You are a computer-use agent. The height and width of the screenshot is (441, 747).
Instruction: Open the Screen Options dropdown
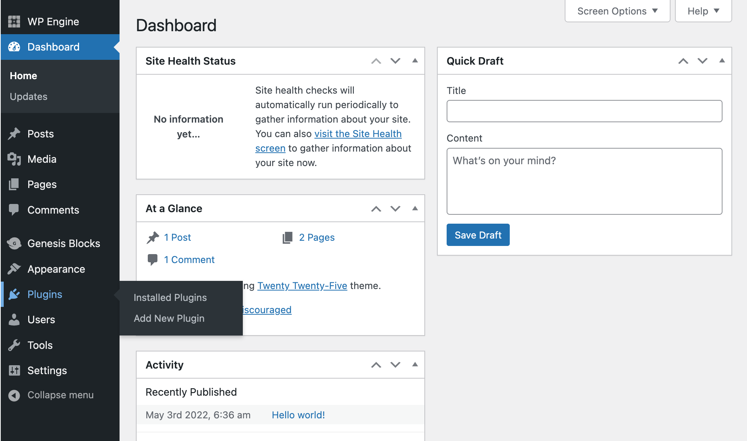617,11
